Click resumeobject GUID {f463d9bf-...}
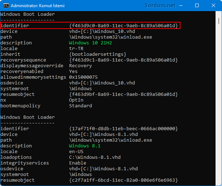This screenshot has height=186, width=222. point(123,94)
